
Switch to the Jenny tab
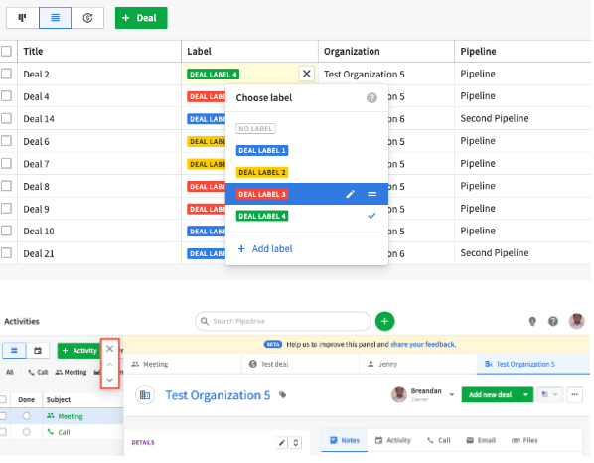[x=382, y=364]
